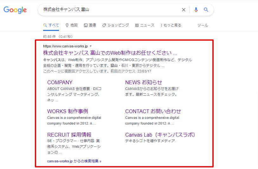Click the blue magnifier search icon
258x169 pixels.
click(206, 10)
